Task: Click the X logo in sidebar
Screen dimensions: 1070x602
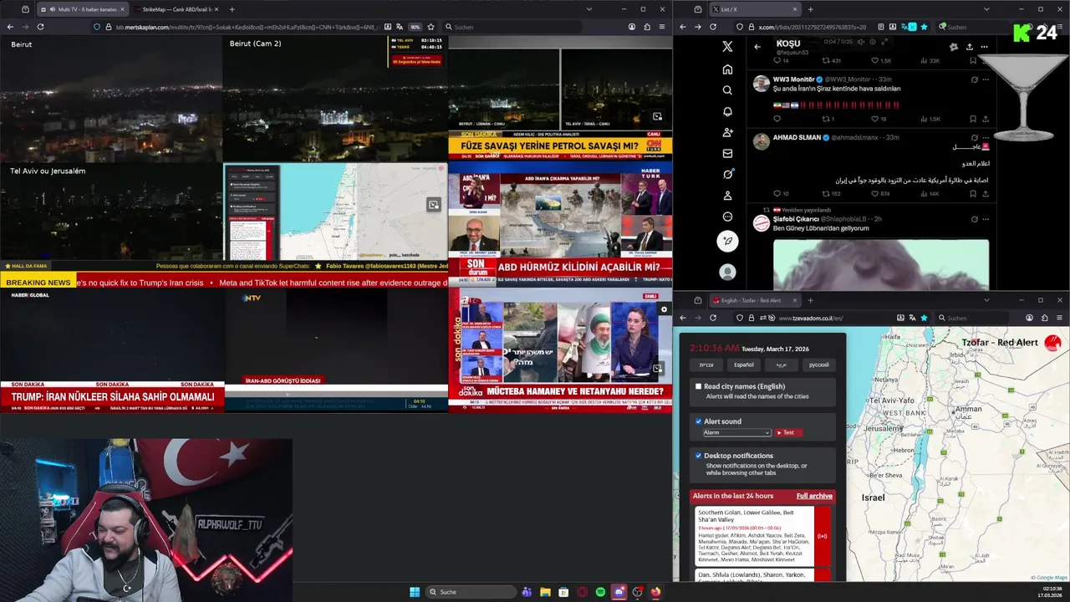Action: pyautogui.click(x=727, y=47)
